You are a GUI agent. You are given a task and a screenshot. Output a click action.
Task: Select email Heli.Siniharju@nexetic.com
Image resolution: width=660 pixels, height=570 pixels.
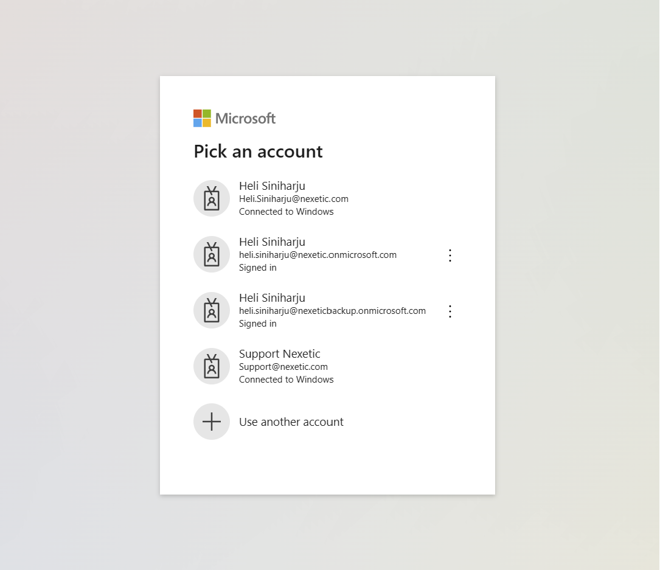pyautogui.click(x=294, y=199)
